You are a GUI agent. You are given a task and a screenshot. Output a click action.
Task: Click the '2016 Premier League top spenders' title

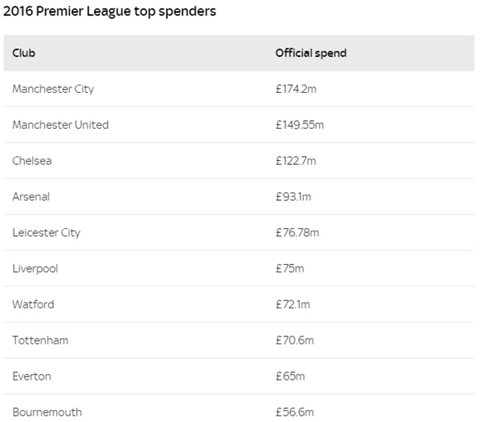tap(109, 13)
